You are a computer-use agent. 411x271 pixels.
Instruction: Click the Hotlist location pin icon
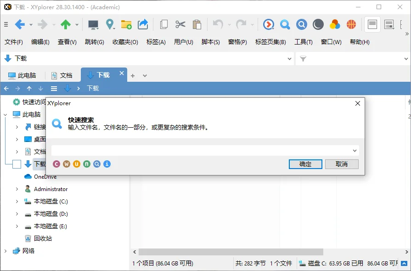pos(110,24)
